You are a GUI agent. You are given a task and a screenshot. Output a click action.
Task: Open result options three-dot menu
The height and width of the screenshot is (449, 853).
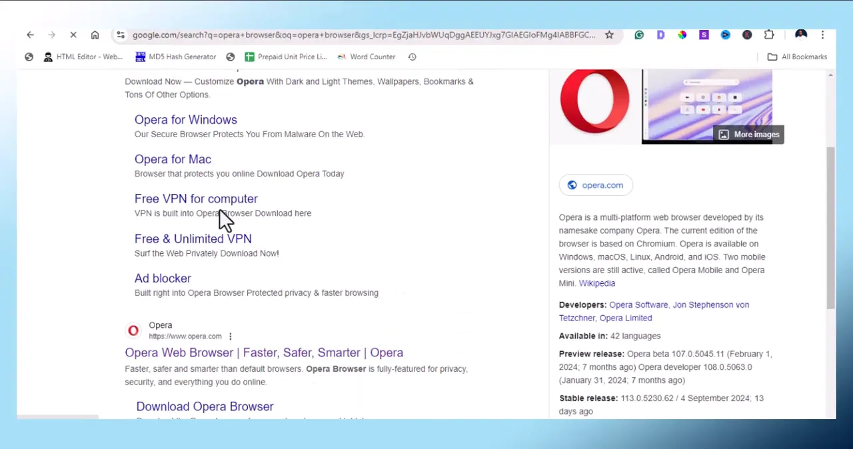[x=230, y=336]
